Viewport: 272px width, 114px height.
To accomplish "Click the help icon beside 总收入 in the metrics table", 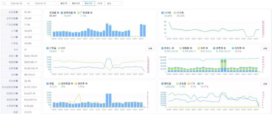I will click(17, 56).
